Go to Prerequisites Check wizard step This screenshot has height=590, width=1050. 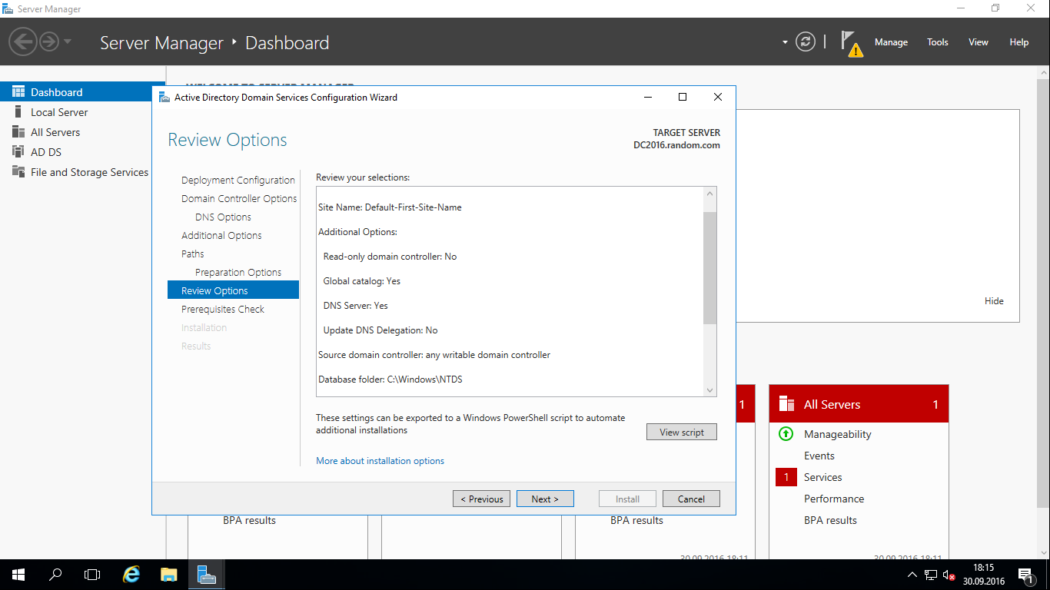[x=223, y=309]
